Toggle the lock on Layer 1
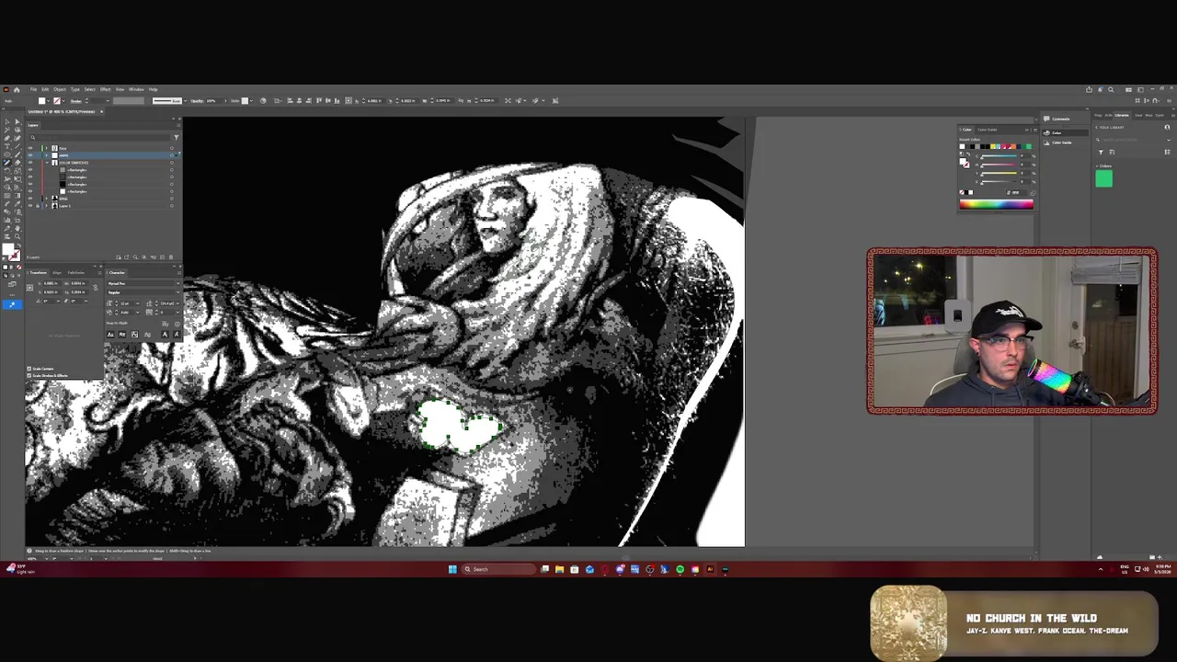The height and width of the screenshot is (662, 1177). pos(38,206)
